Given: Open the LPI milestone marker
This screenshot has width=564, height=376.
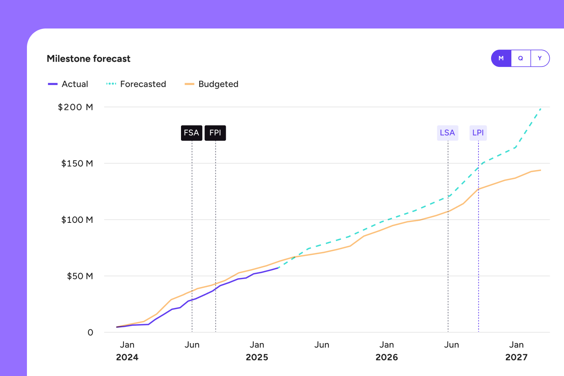Looking at the screenshot, I should (x=478, y=133).
